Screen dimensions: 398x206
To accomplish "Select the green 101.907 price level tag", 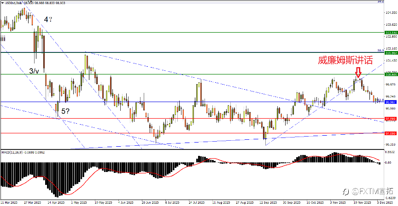I will coord(391,53).
